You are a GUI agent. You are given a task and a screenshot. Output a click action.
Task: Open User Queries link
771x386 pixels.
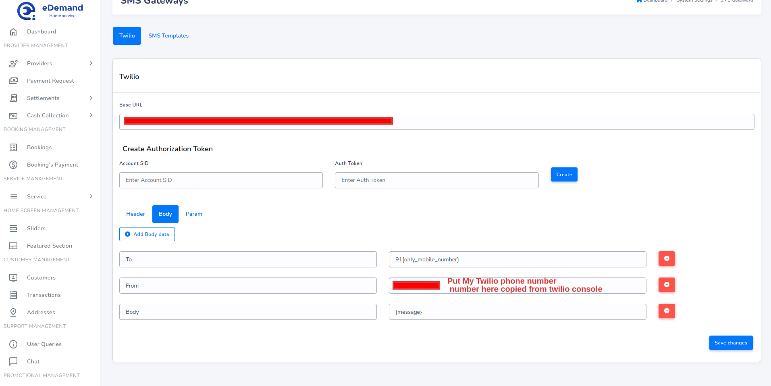pos(44,344)
